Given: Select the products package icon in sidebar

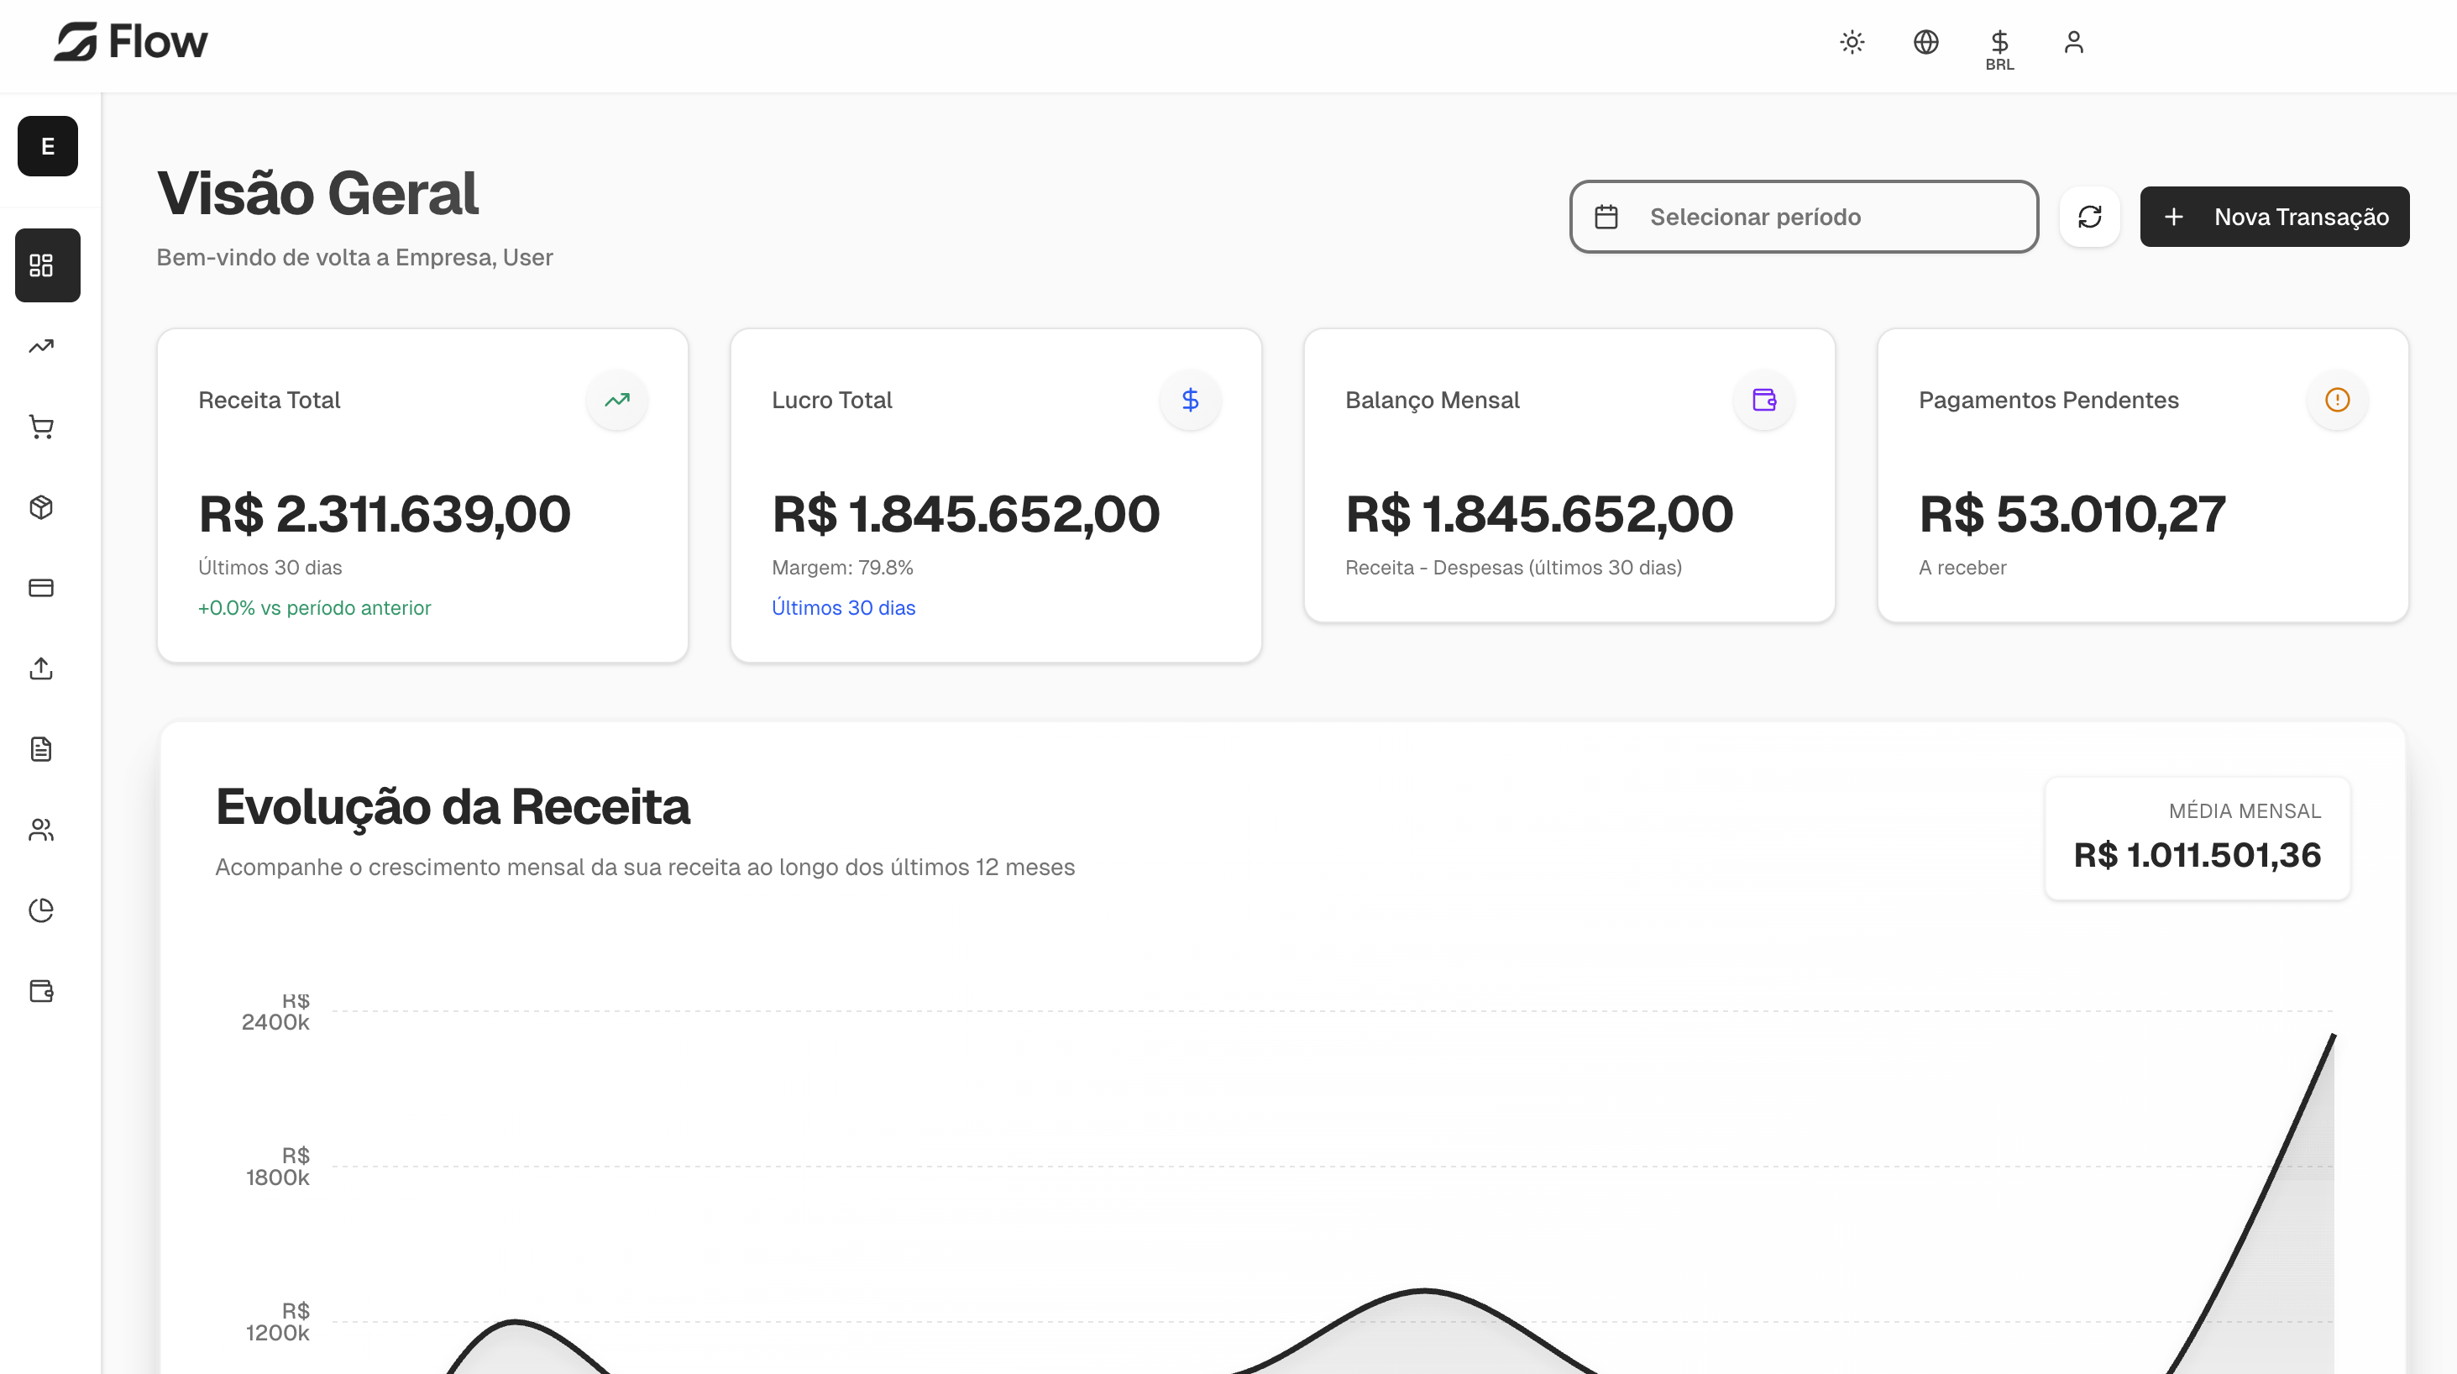Looking at the screenshot, I should pyautogui.click(x=41, y=507).
